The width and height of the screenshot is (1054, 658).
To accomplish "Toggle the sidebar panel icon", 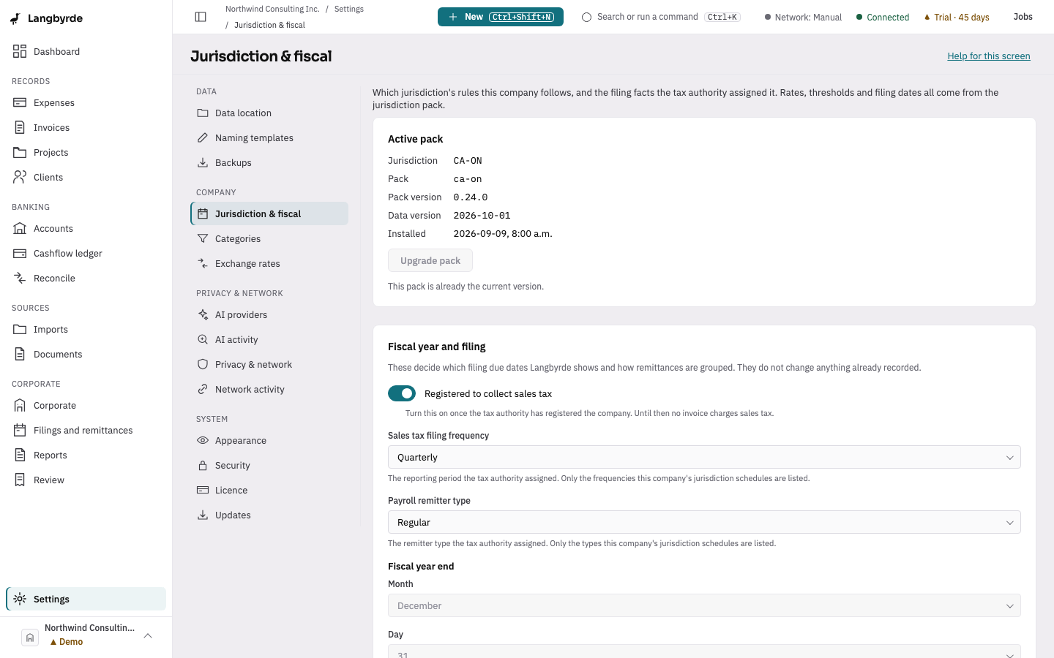I will point(201,17).
